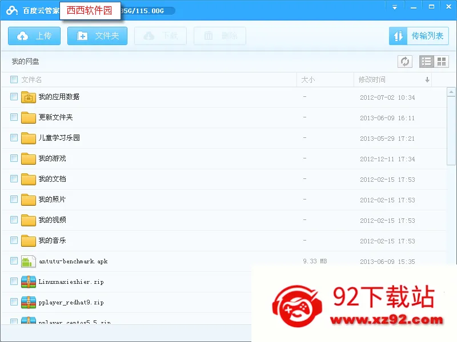The height and width of the screenshot is (342, 457).
Task: Check the box for 我的视频
Action: pyautogui.click(x=14, y=219)
